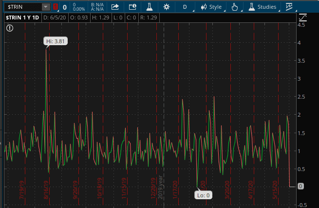Click the Lo: 0 price bubble
Screen dimensions: 319x208
coord(203,195)
